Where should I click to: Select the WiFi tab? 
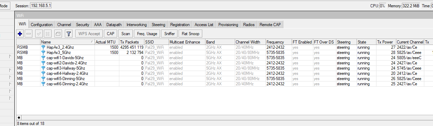[22, 24]
